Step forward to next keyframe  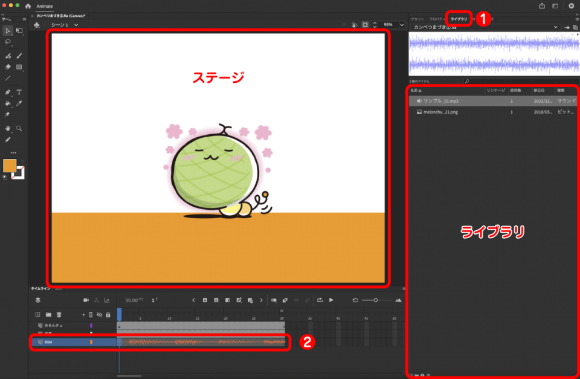[261, 300]
